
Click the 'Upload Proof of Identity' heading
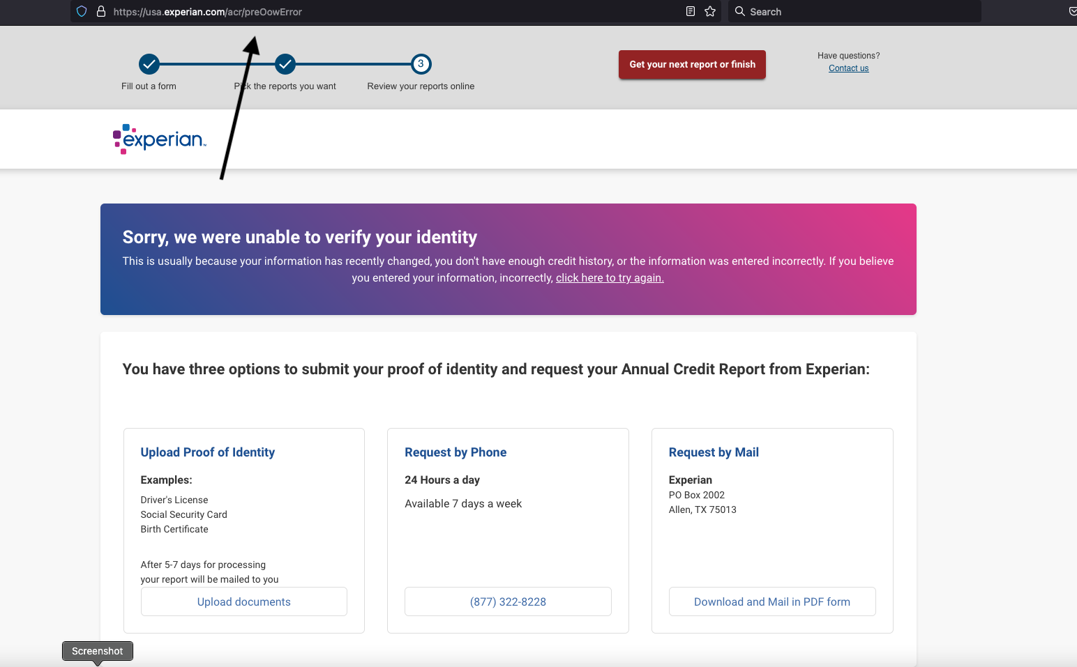click(208, 452)
